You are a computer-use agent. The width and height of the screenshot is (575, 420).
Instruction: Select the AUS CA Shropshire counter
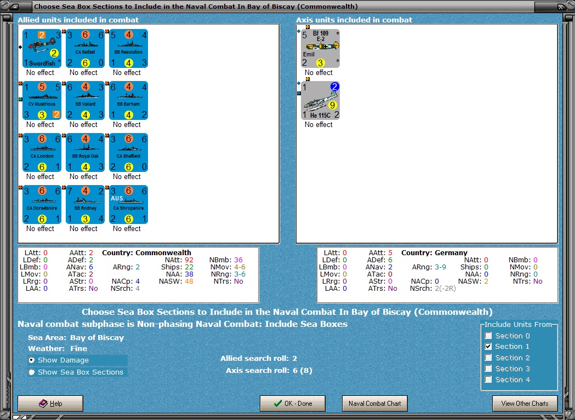(128, 204)
